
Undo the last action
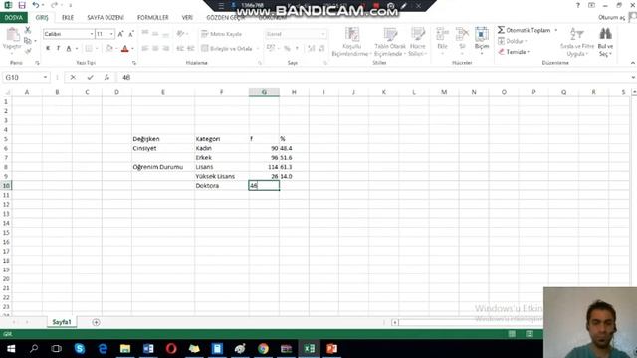(36, 5)
